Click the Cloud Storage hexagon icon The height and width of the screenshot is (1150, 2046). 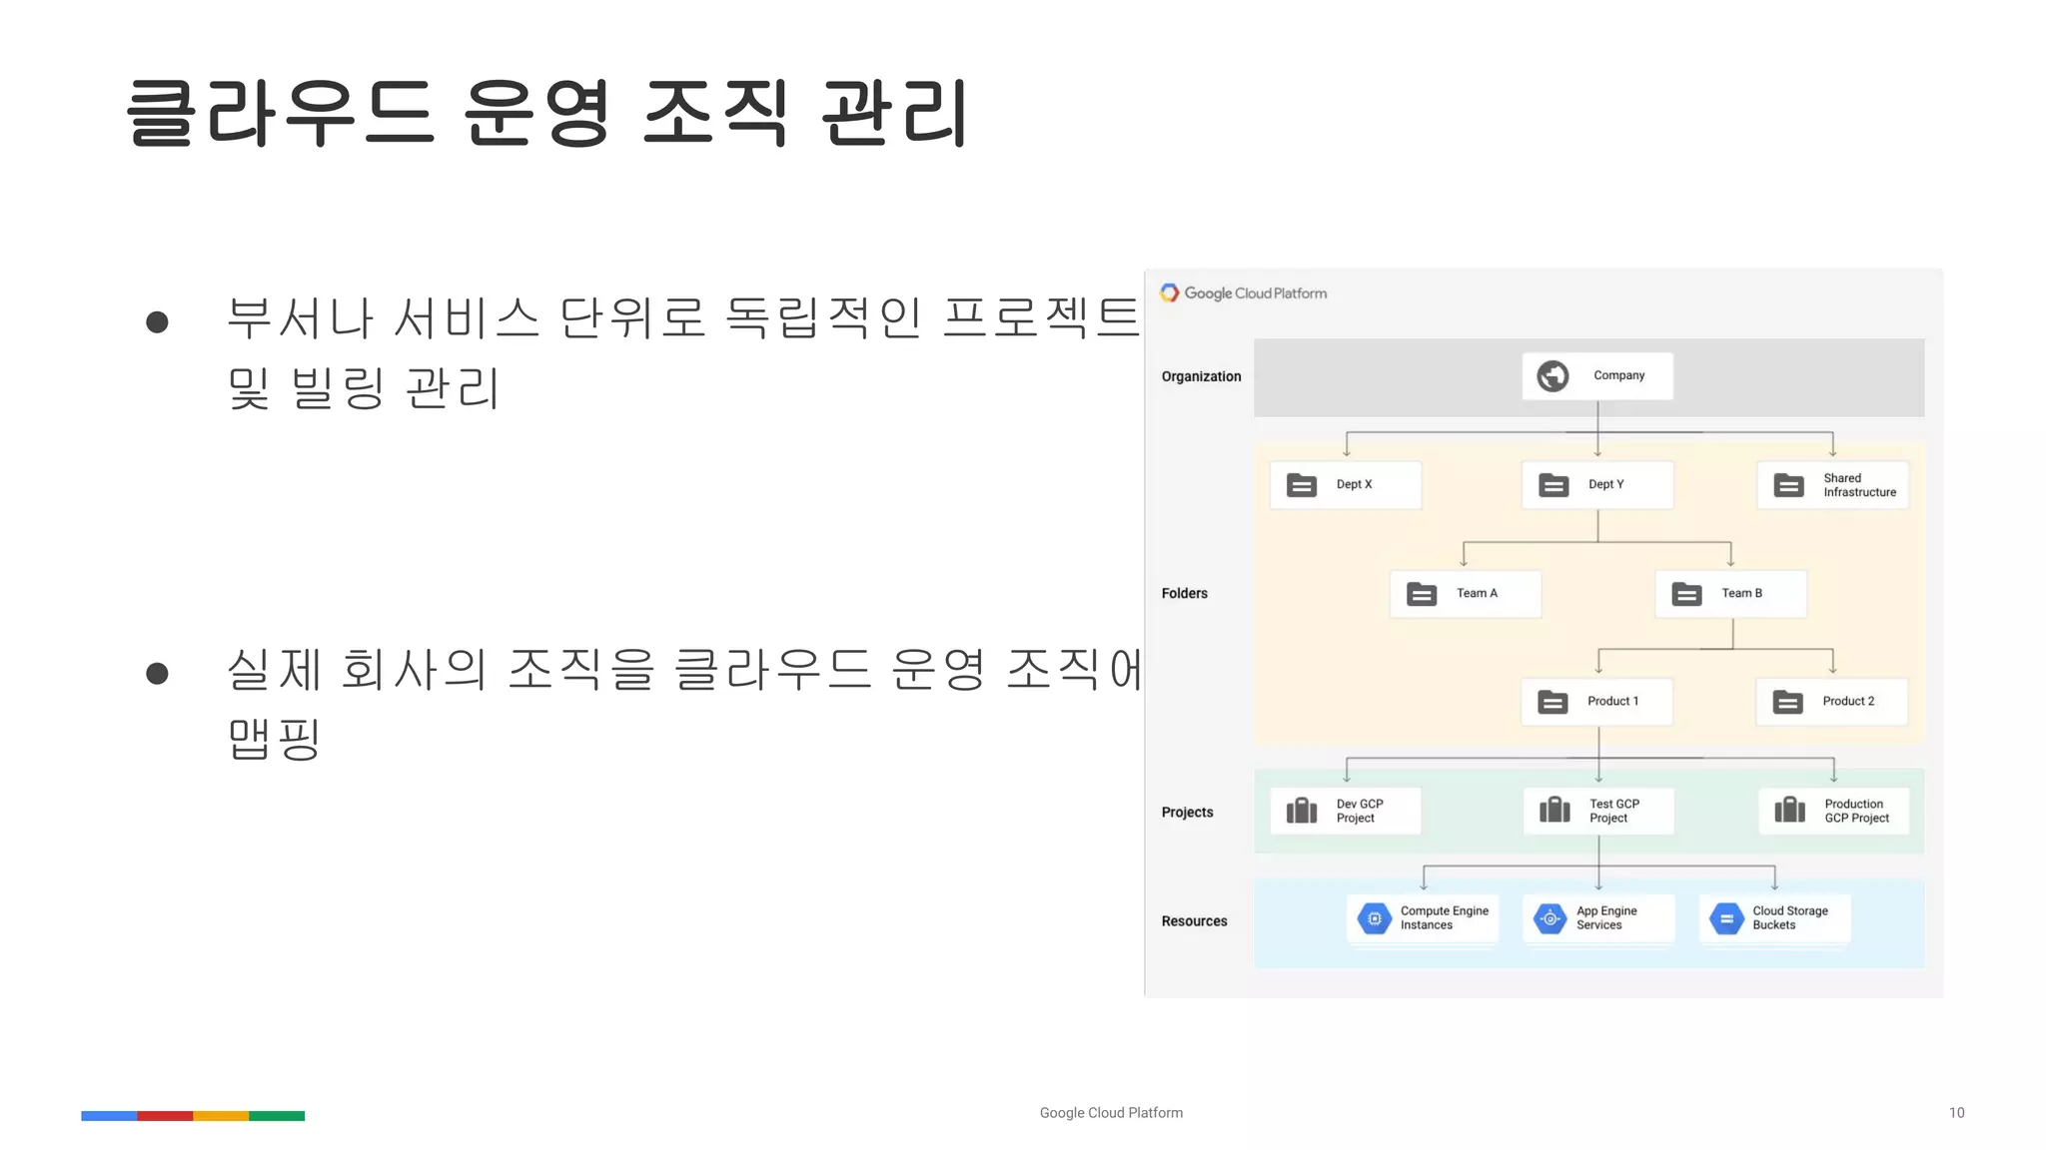1726,918
